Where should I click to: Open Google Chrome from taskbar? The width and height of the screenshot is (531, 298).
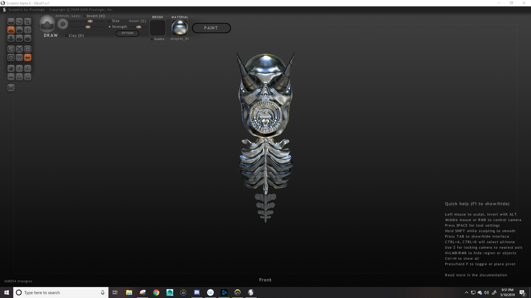[x=156, y=292]
